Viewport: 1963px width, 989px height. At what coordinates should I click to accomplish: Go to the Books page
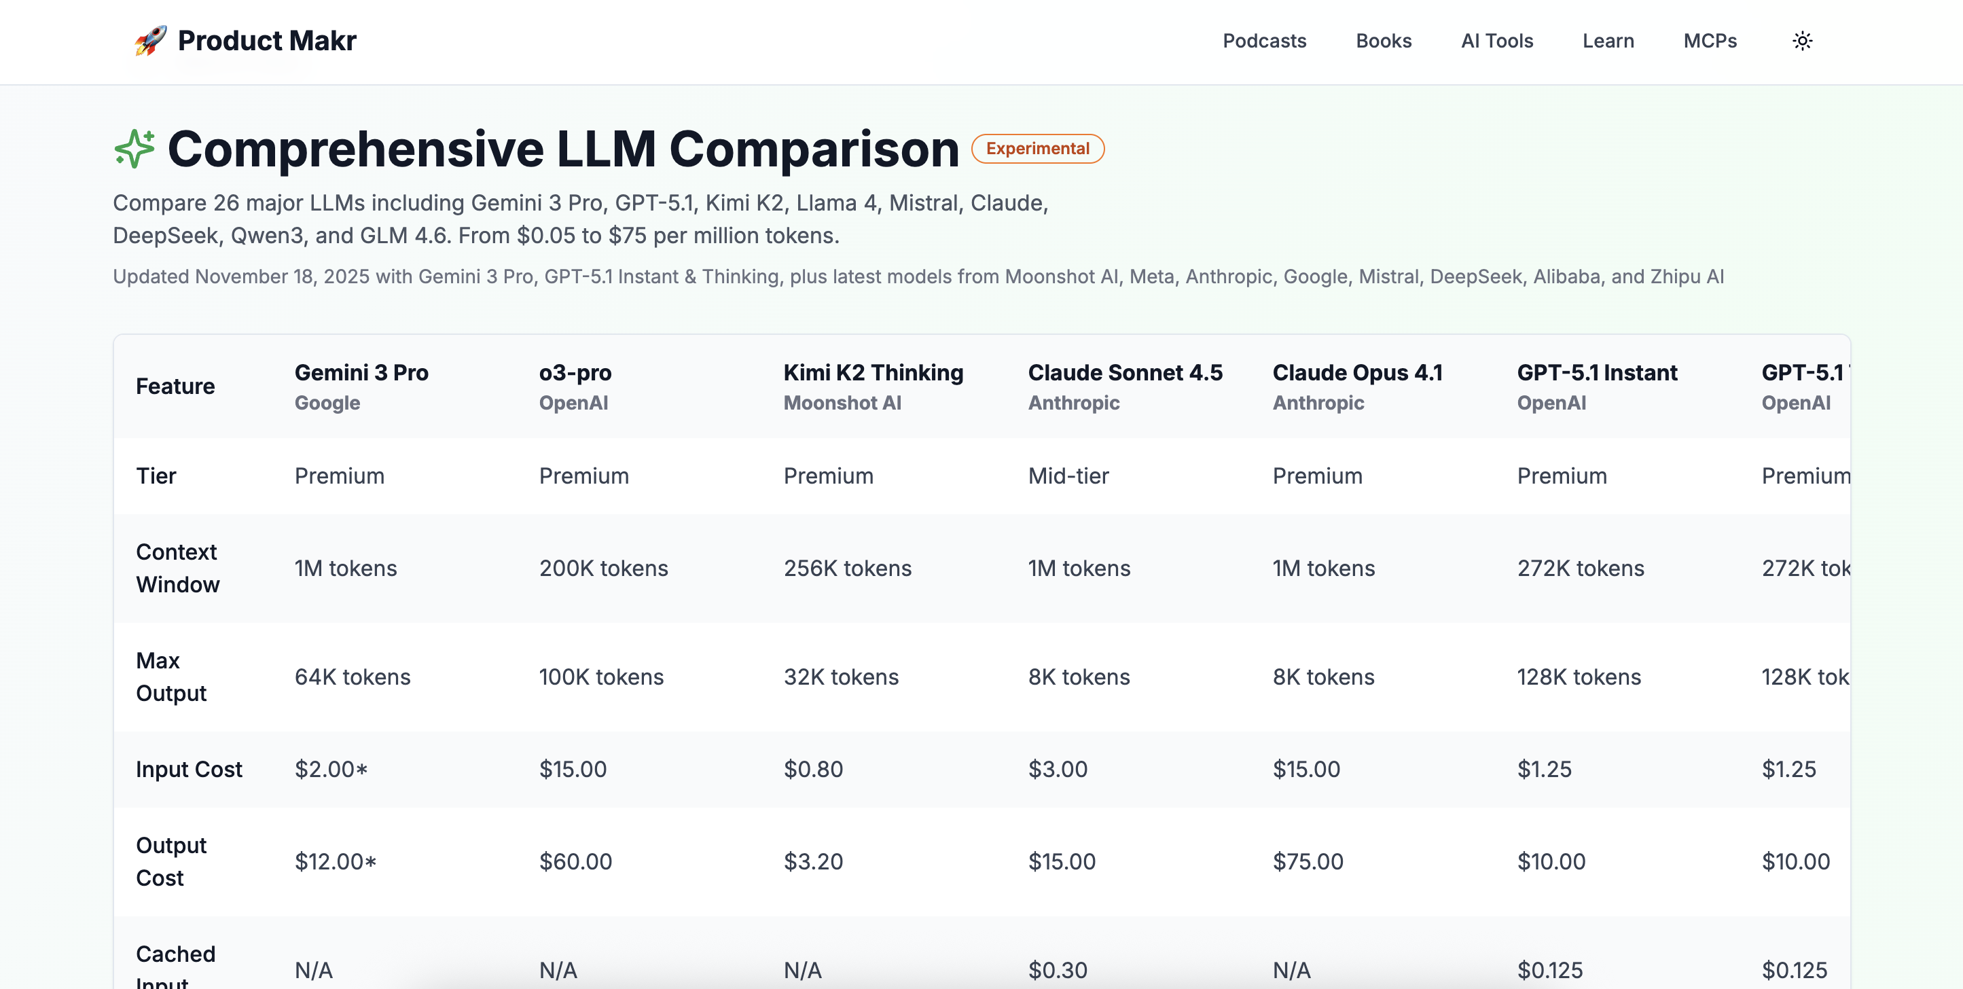click(x=1383, y=40)
